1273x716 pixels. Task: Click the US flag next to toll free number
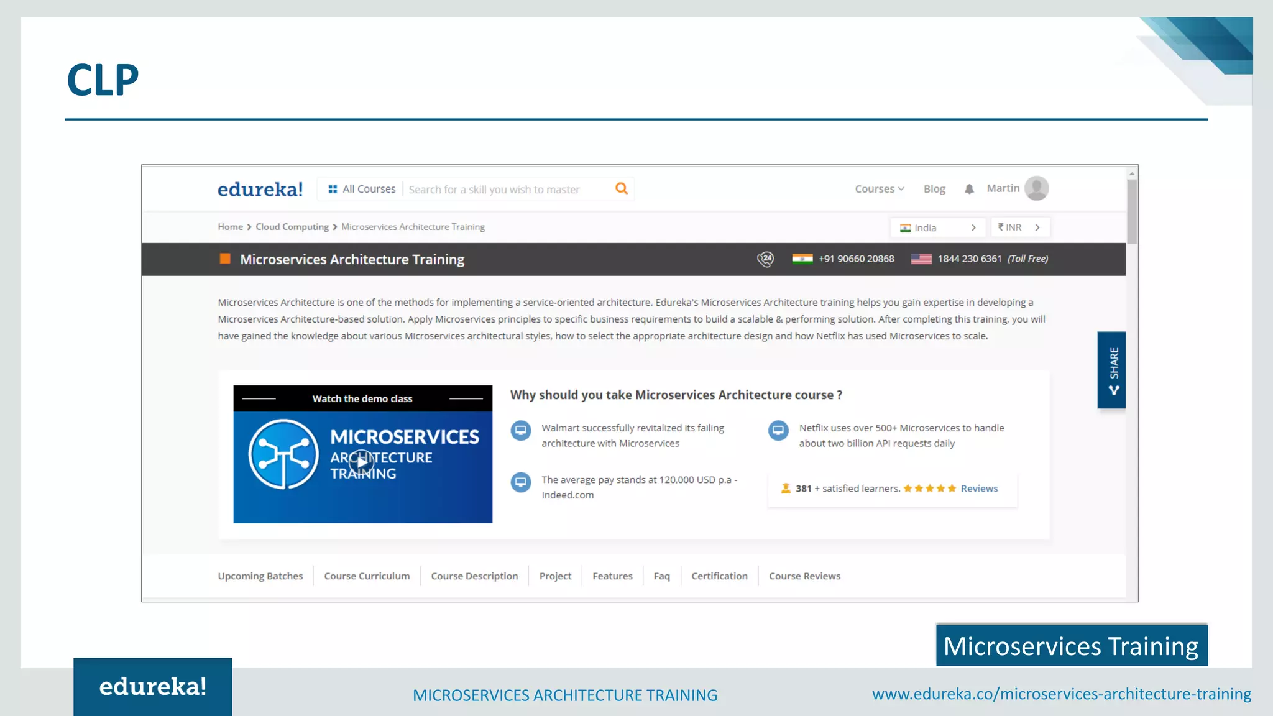[921, 259]
